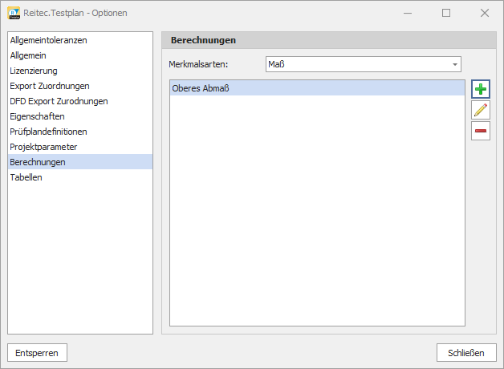The height and width of the screenshot is (369, 504).
Task: Click the Entsperren button
Action: [x=37, y=353]
